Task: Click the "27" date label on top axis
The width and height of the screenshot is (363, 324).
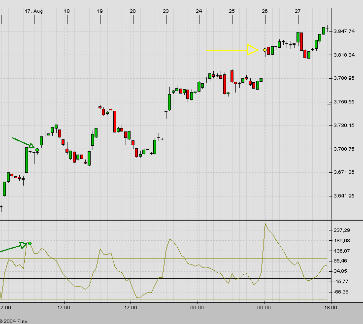Action: pyautogui.click(x=297, y=11)
